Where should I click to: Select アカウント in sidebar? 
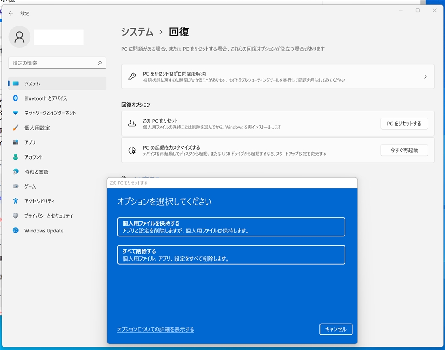57,157
